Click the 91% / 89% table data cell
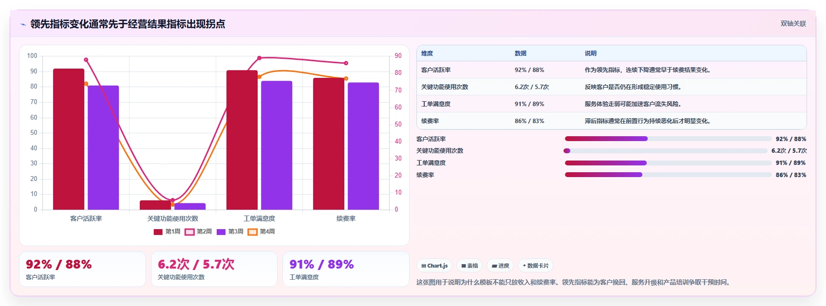The width and height of the screenshot is (826, 306). click(x=529, y=104)
